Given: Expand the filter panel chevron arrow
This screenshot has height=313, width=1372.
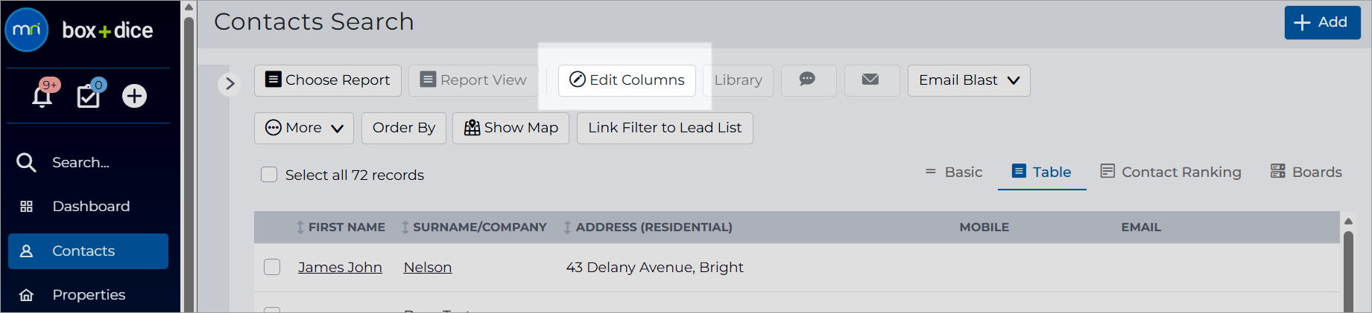Looking at the screenshot, I should 230,84.
